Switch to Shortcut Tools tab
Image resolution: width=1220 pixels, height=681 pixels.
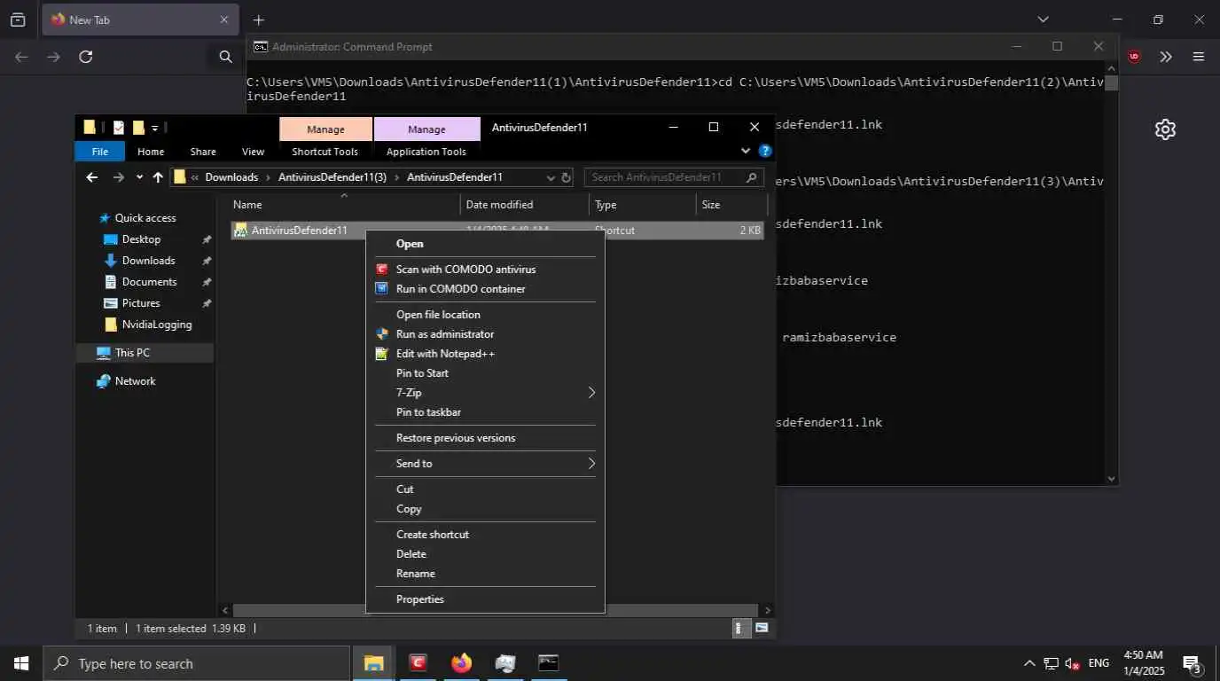pyautogui.click(x=325, y=152)
